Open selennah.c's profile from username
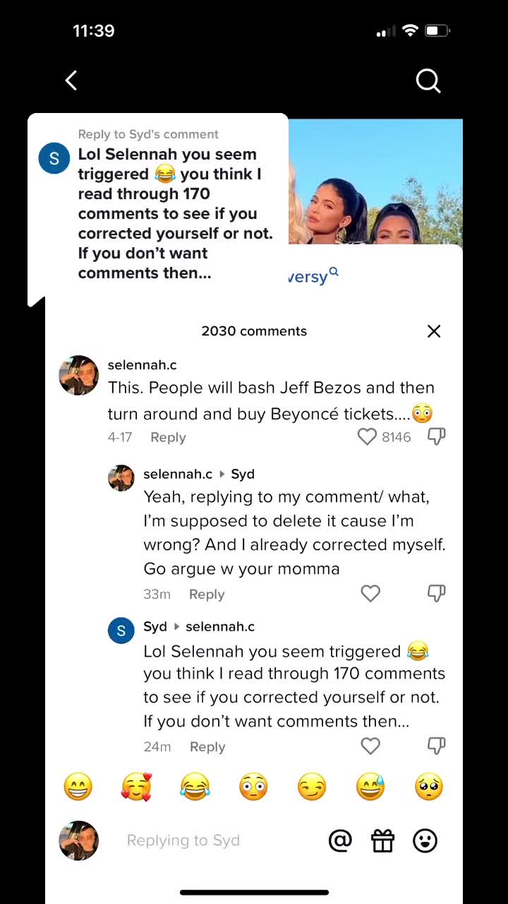 coord(142,365)
